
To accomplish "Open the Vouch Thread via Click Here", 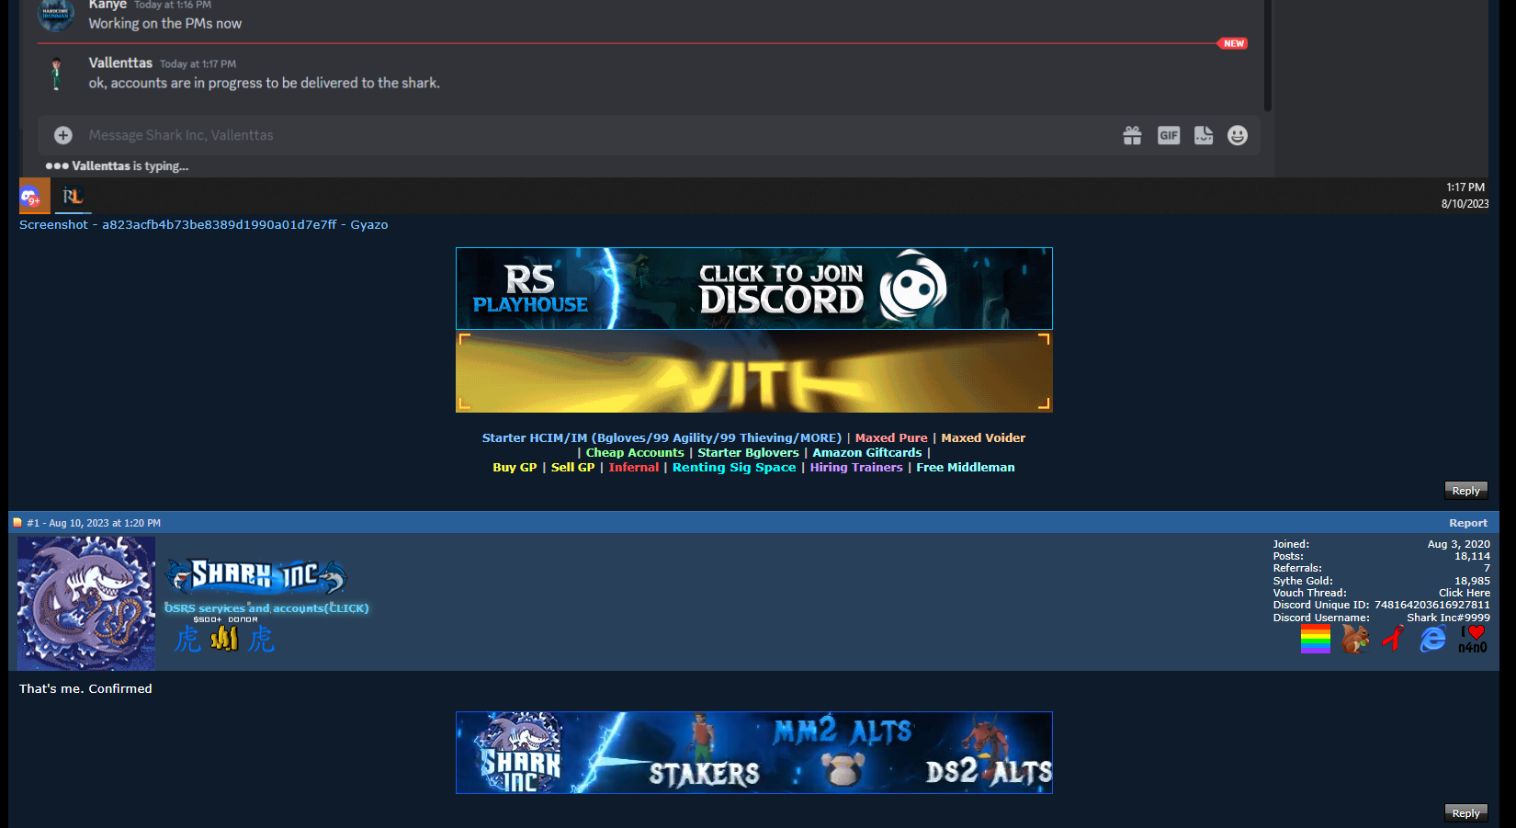I will [1464, 593].
